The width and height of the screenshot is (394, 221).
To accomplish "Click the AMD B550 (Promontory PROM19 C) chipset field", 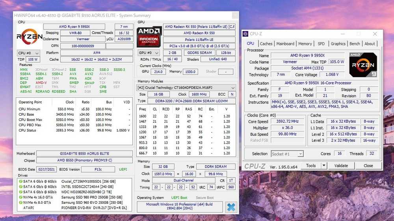I will tap(84, 160).
